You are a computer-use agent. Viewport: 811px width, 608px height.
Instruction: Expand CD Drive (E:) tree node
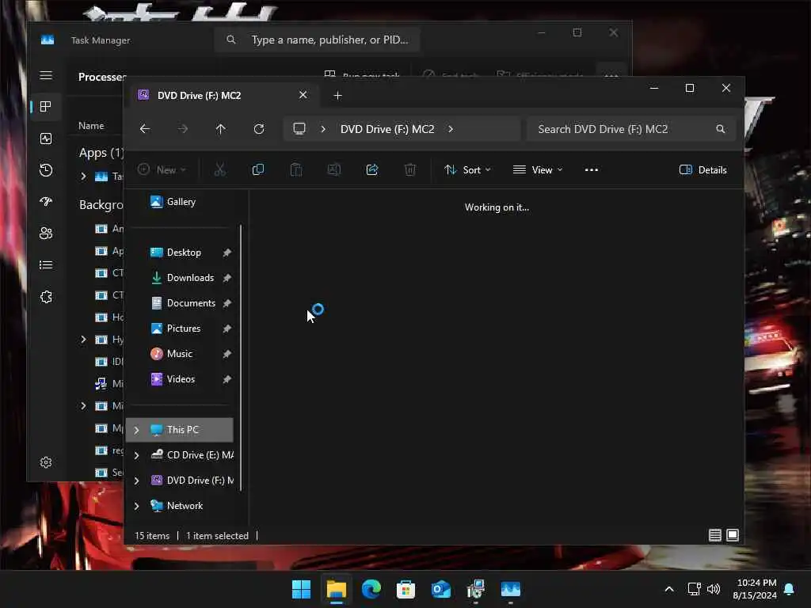[136, 455]
